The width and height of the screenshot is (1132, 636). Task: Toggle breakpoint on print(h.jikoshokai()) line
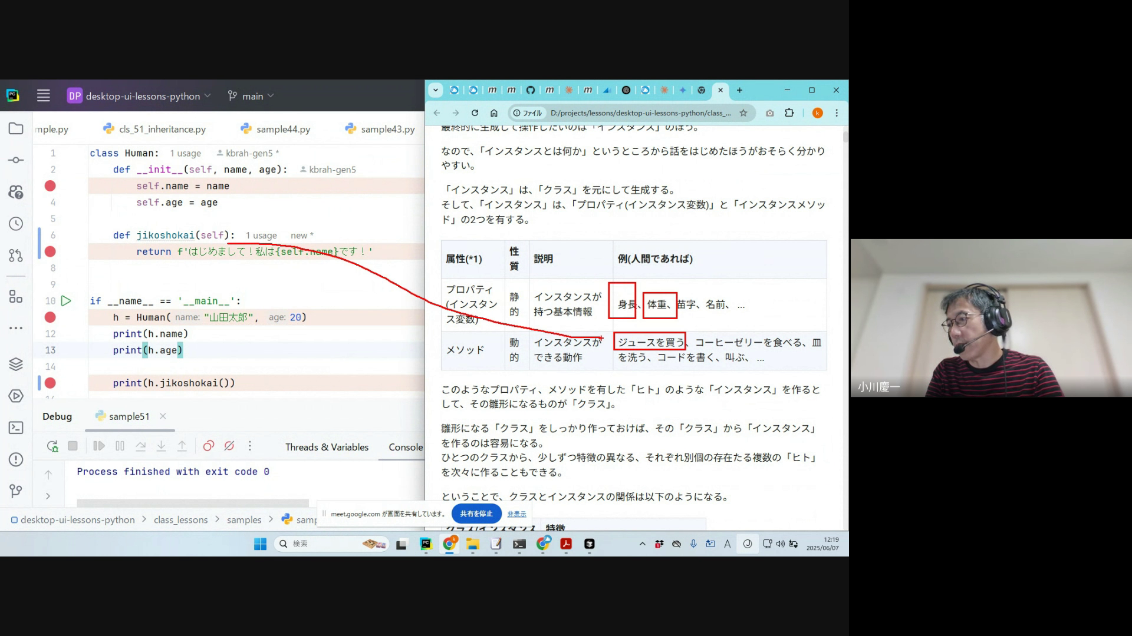(x=50, y=383)
